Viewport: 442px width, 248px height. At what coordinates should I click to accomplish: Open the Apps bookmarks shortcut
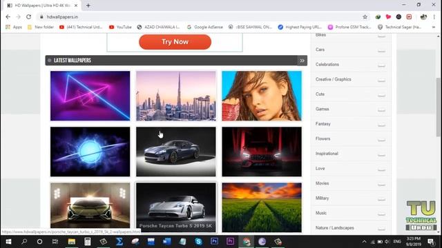point(14,27)
